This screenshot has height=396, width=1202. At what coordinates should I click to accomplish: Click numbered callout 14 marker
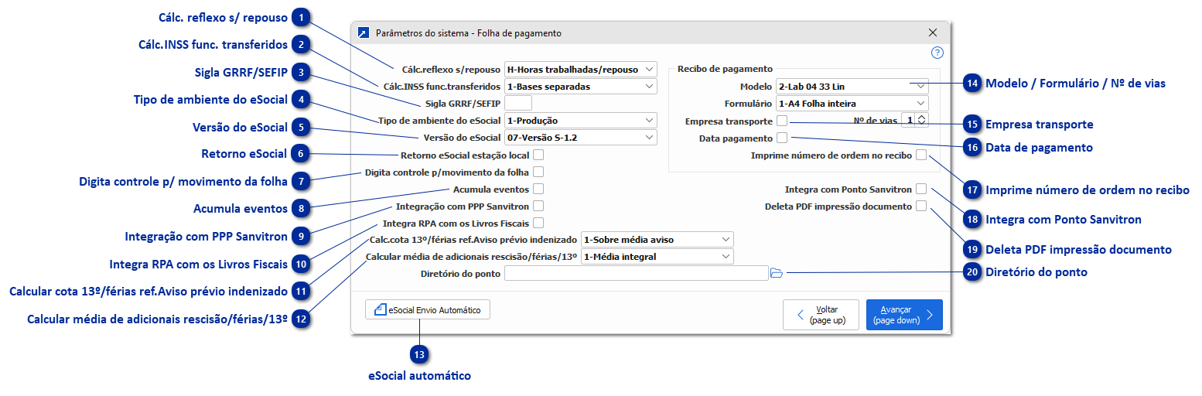972,83
